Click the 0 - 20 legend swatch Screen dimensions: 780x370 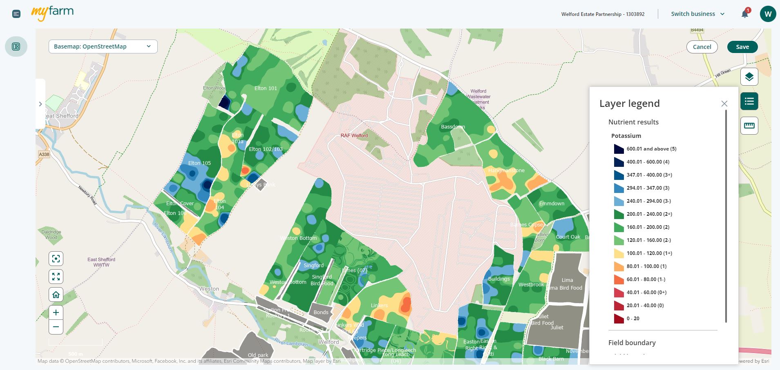619,319
